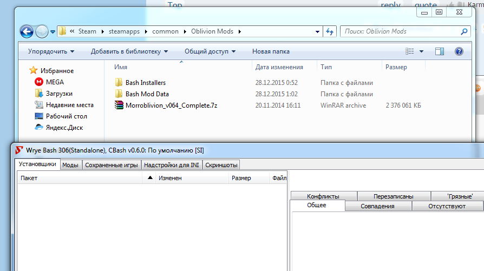484x271 pixels.
Task: Open the 'Грязные' details tab
Action: point(457,196)
